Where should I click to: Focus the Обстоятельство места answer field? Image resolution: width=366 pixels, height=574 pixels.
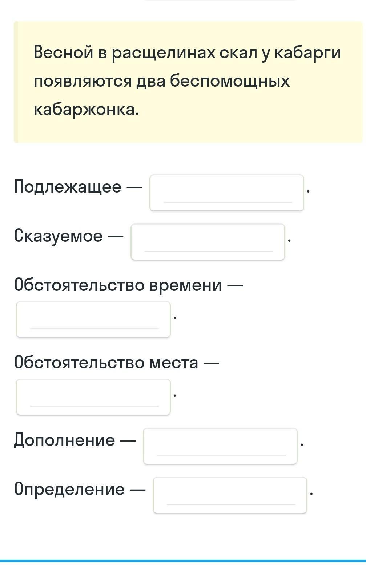(x=93, y=397)
